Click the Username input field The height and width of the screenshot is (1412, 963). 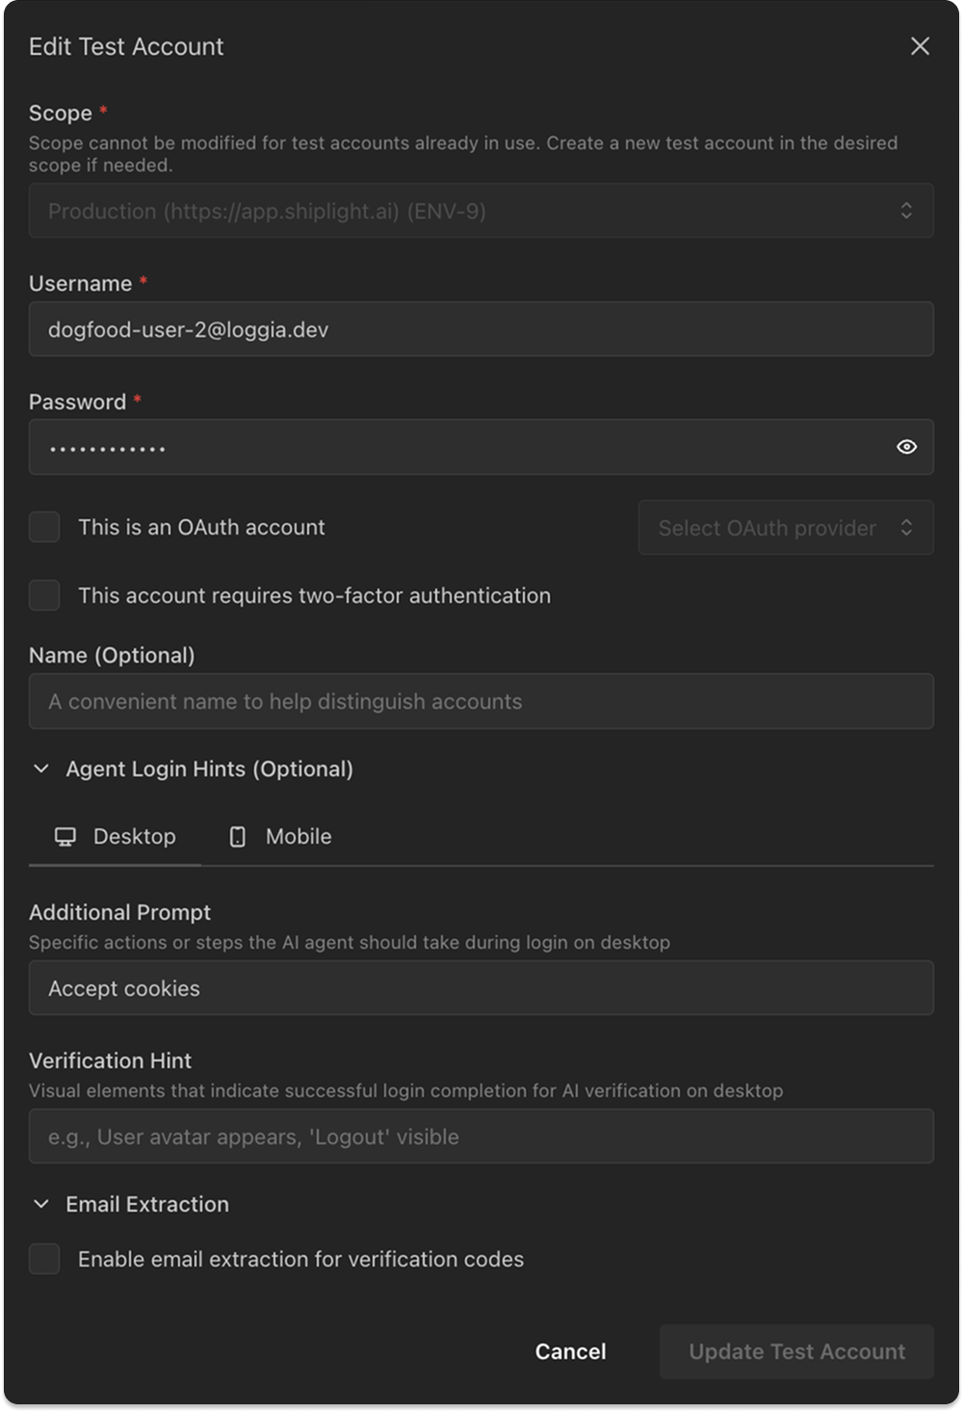481,328
